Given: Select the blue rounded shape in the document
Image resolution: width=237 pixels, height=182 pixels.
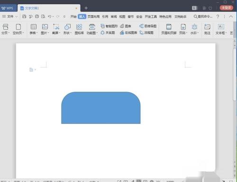Looking at the screenshot, I should click(101, 108).
